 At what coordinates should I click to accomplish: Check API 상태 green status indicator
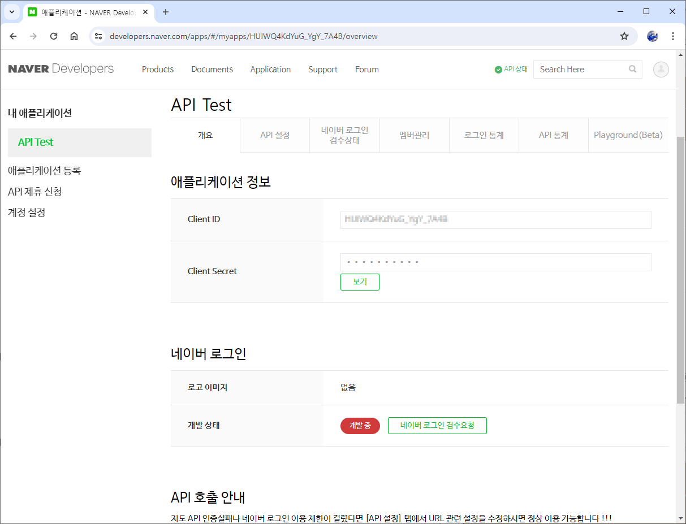tap(511, 70)
